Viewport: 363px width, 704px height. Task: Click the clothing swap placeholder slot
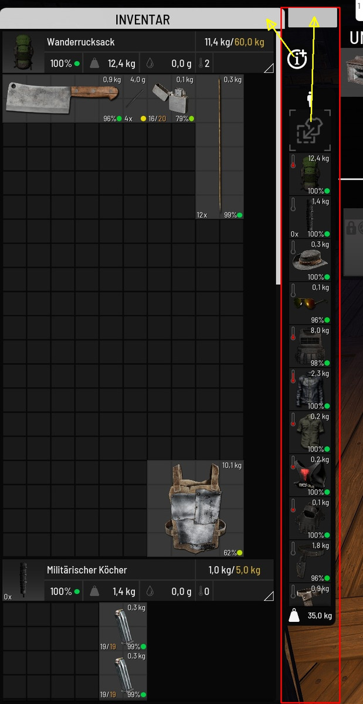(310, 130)
